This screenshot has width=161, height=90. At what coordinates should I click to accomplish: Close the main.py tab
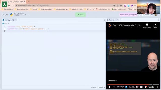(16, 20)
